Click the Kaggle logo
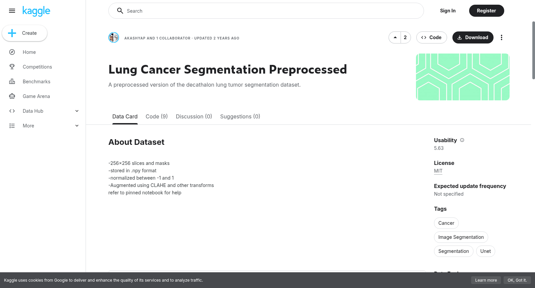535x288 pixels. (x=36, y=11)
